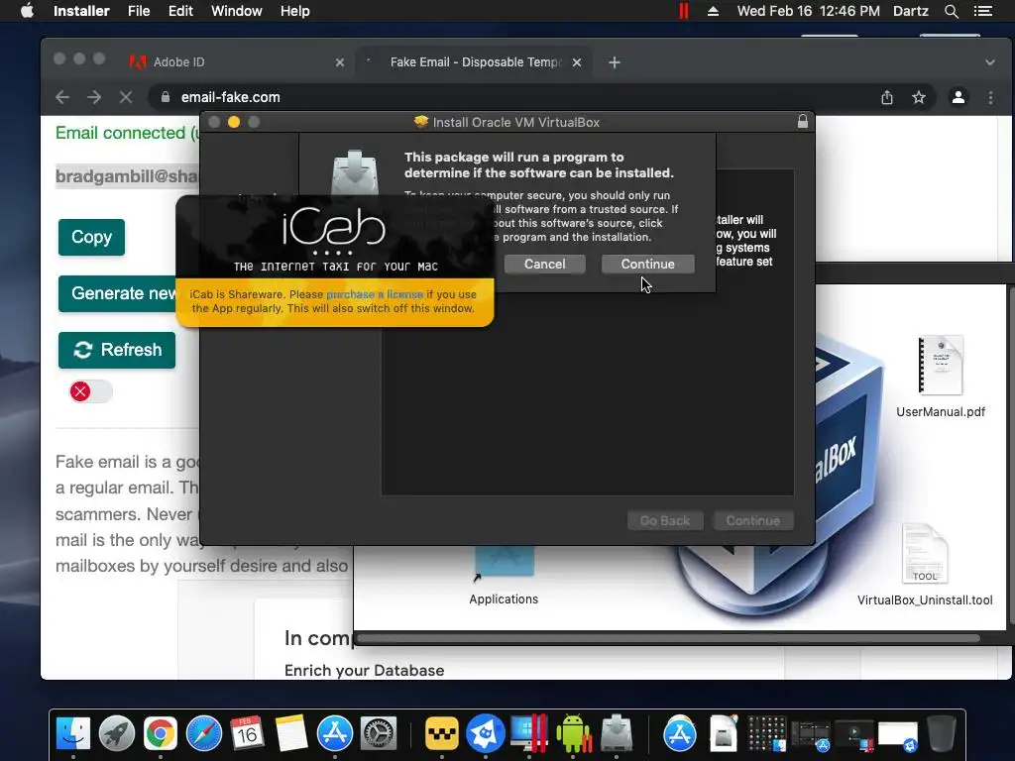Click the date and time in menu bar
This screenshot has height=761, width=1015.
click(x=809, y=11)
